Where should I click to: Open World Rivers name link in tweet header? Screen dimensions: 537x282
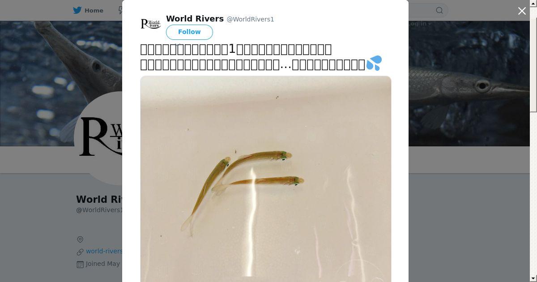click(195, 19)
